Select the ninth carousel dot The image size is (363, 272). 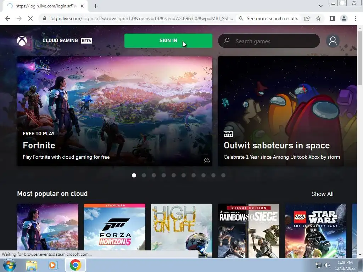[x=213, y=175]
